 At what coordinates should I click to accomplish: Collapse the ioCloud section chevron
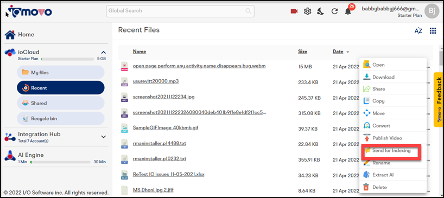[x=104, y=52]
